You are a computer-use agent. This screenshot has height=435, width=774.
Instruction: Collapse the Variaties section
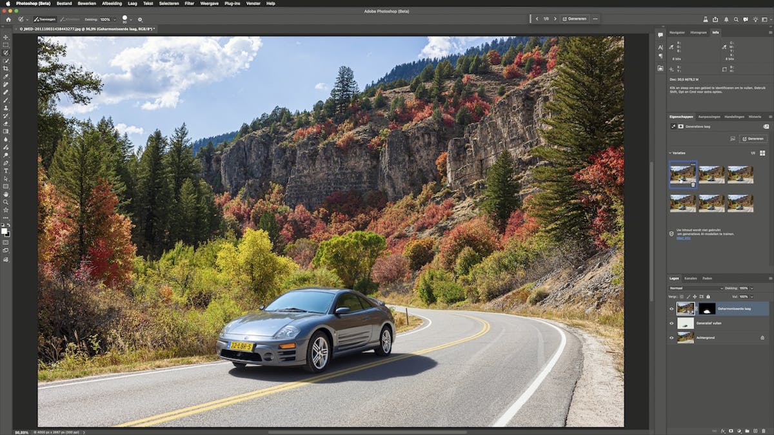[x=670, y=153]
